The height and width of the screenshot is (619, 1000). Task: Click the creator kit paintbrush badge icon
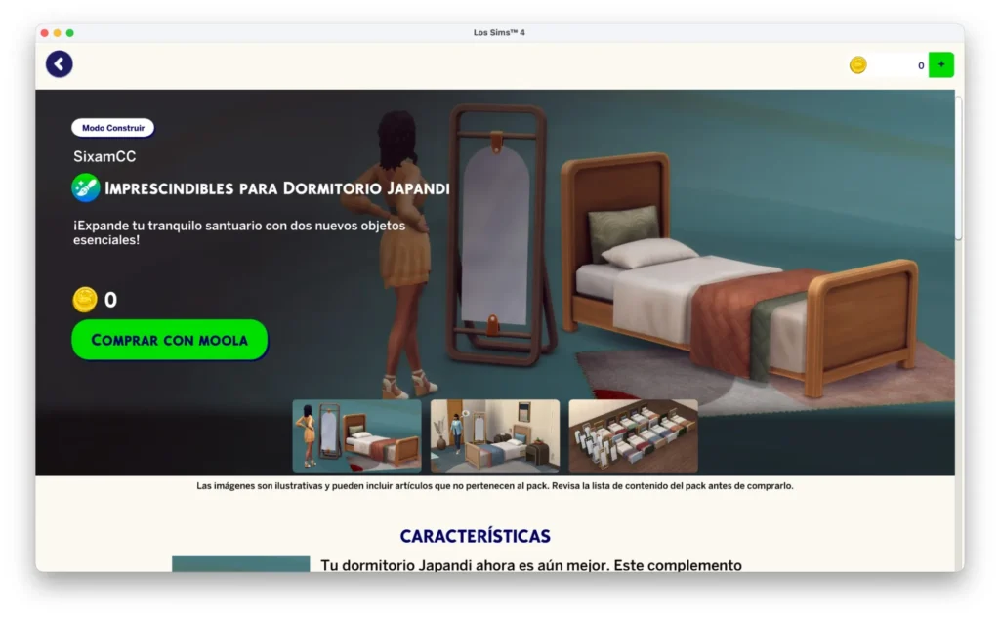click(x=86, y=187)
